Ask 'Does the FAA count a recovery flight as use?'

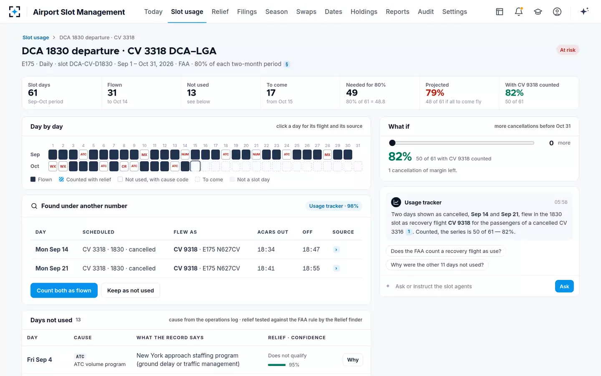tap(446, 251)
